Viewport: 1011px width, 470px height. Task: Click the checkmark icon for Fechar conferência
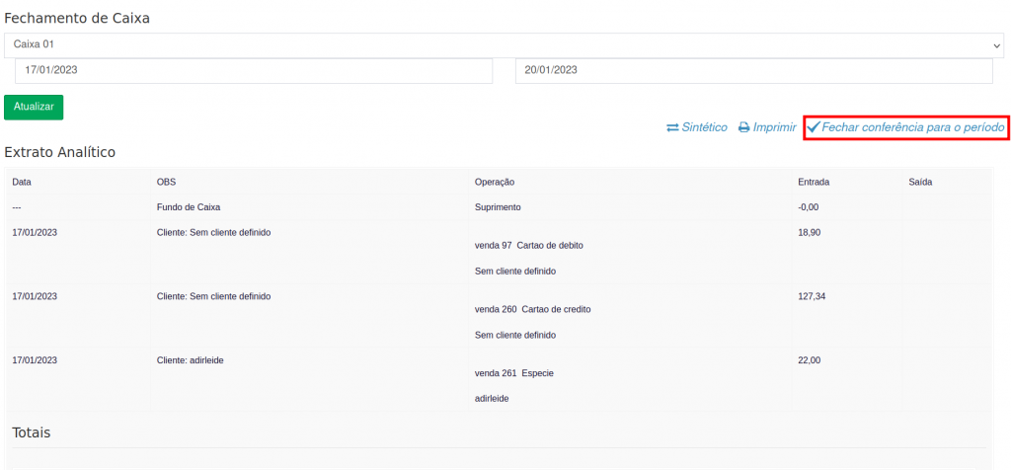point(814,127)
